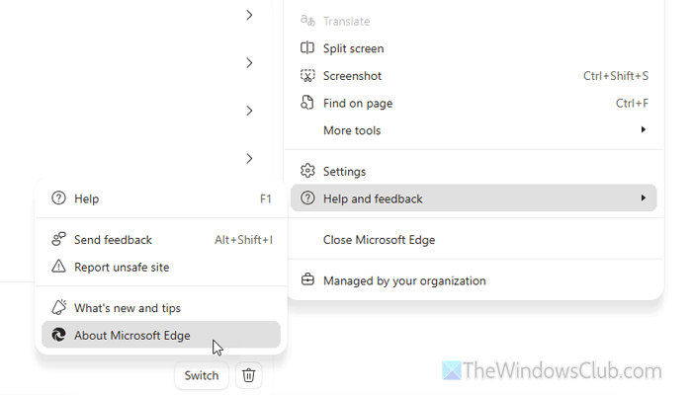Click the Send feedback person icon
Screen dimensions: 692x395
(58, 239)
